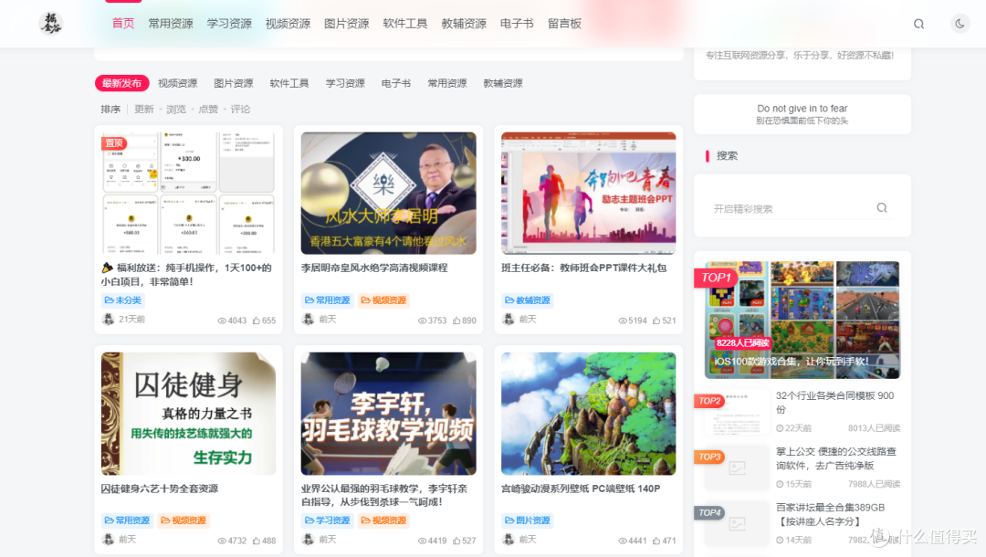Sort posts by 点赞
Screen dimensions: 986x557
(208, 110)
